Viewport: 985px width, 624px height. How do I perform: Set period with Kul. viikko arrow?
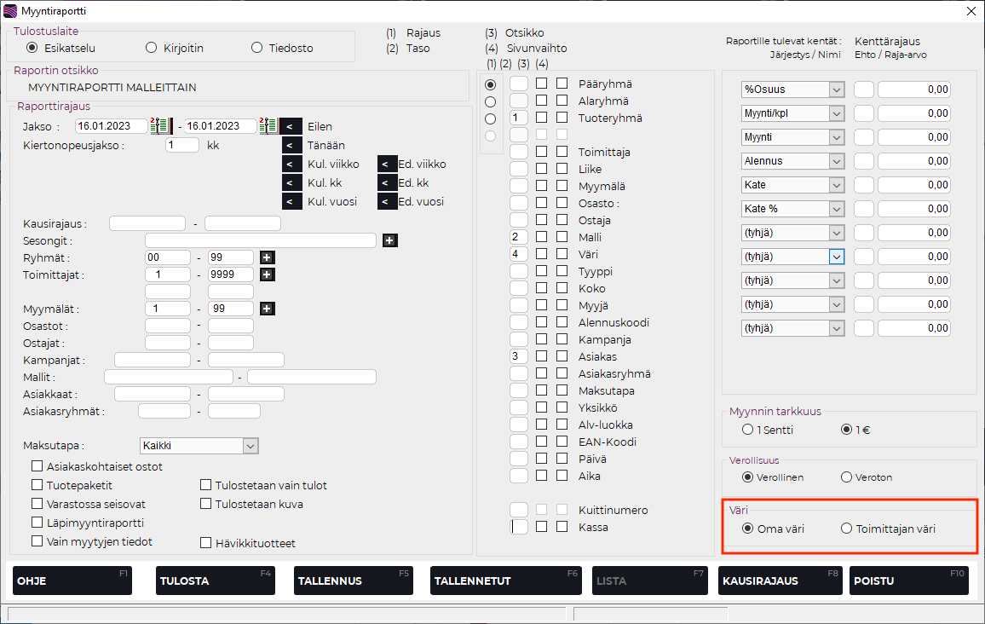pos(291,164)
